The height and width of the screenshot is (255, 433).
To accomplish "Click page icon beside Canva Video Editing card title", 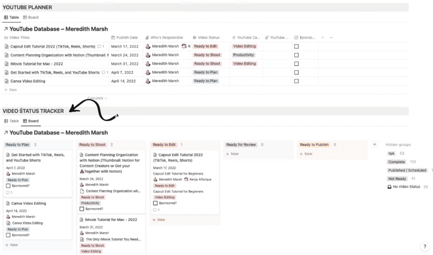I will pos(8,203).
